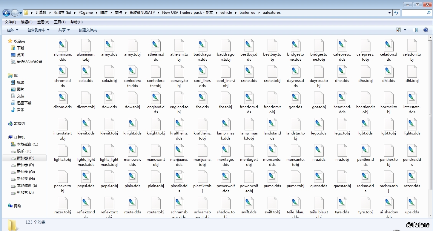Click the refresh button beside address bar
Screen dimensions: 433x231
coord(396,13)
